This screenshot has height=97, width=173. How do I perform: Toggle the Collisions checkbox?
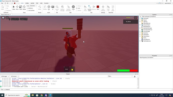(27, 8)
